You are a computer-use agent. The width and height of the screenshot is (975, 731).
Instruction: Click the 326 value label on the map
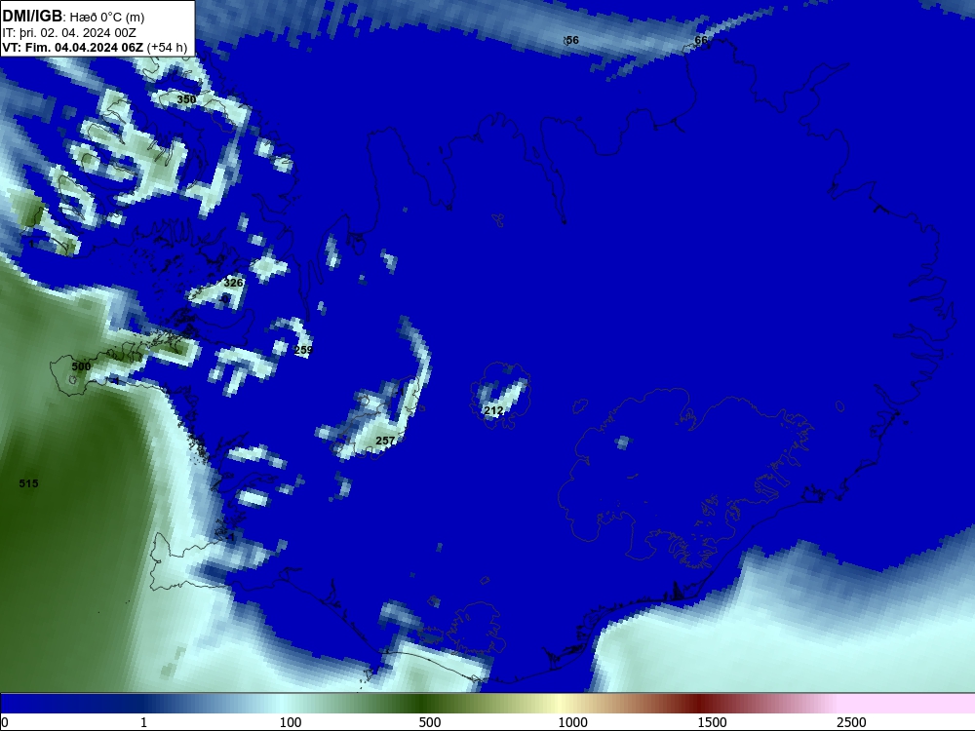(x=233, y=283)
